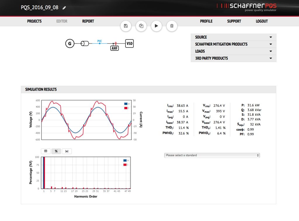This screenshot has height=221, width=299.
Task: Expand the SOURCE panel
Action: click(233, 37)
